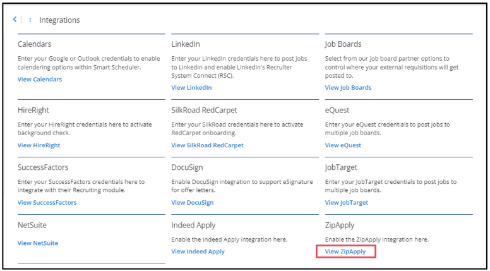Click the View eQuest link
490x271 pixels.
point(343,145)
